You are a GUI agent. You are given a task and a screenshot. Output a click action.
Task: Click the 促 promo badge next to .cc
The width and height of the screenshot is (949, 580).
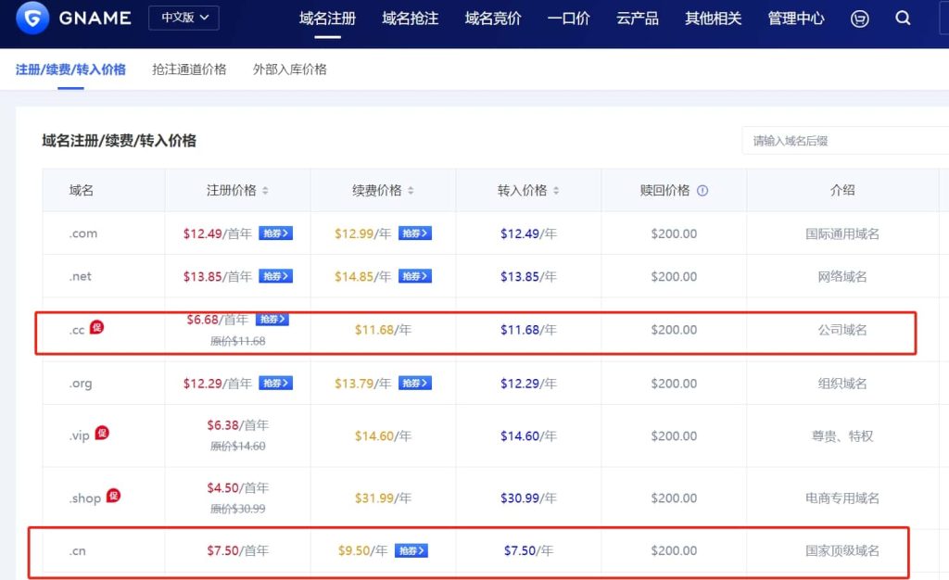(99, 327)
